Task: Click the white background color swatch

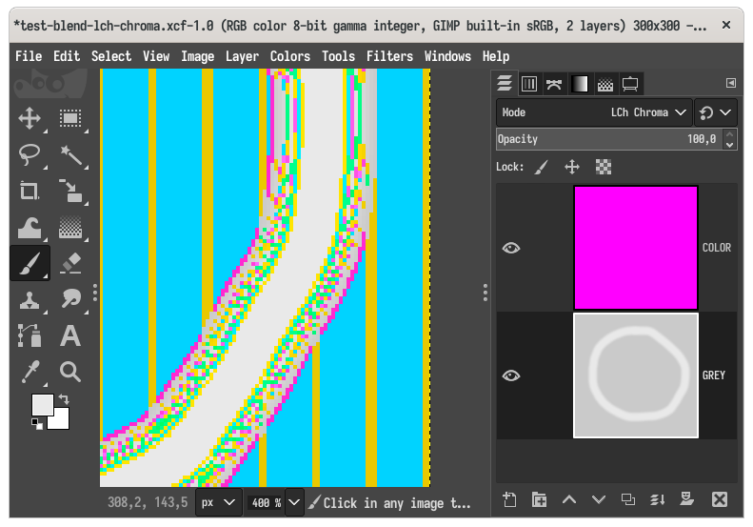Action: (x=62, y=422)
